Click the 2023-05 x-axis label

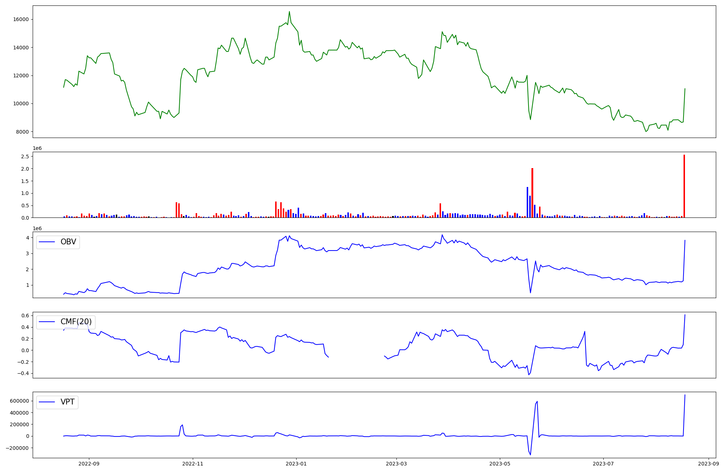click(x=500, y=464)
